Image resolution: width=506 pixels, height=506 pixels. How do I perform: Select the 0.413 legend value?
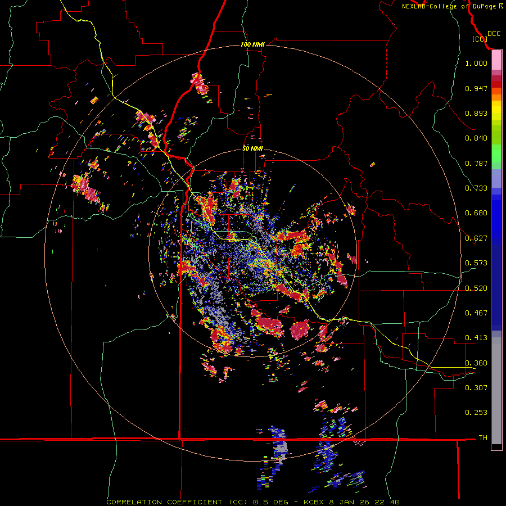pos(476,338)
